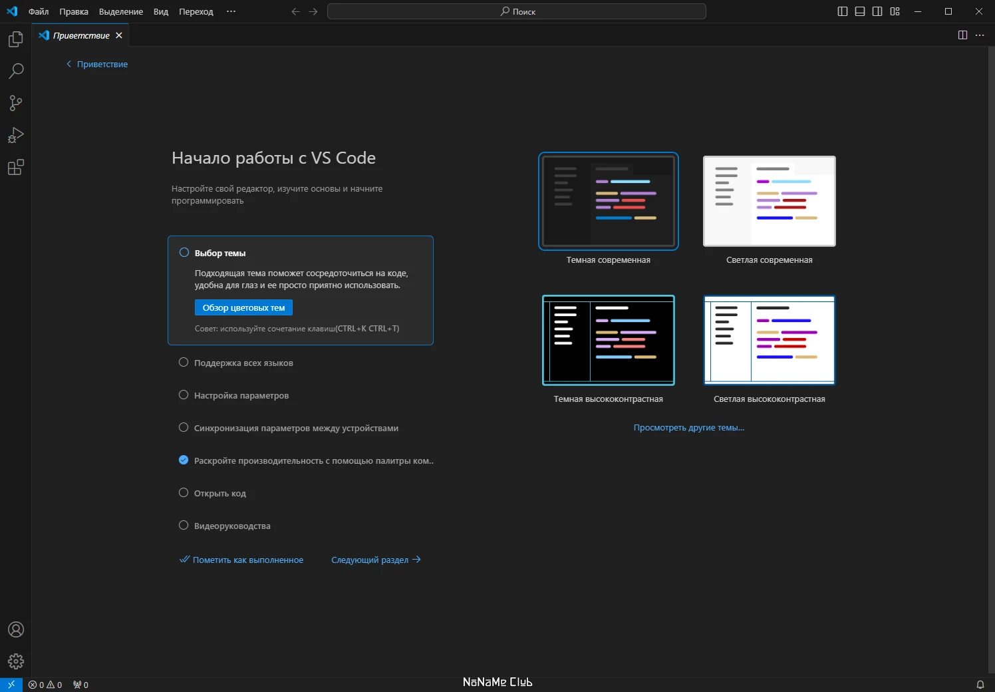Click the notifications bell in status bar
The image size is (995, 692).
tap(980, 685)
